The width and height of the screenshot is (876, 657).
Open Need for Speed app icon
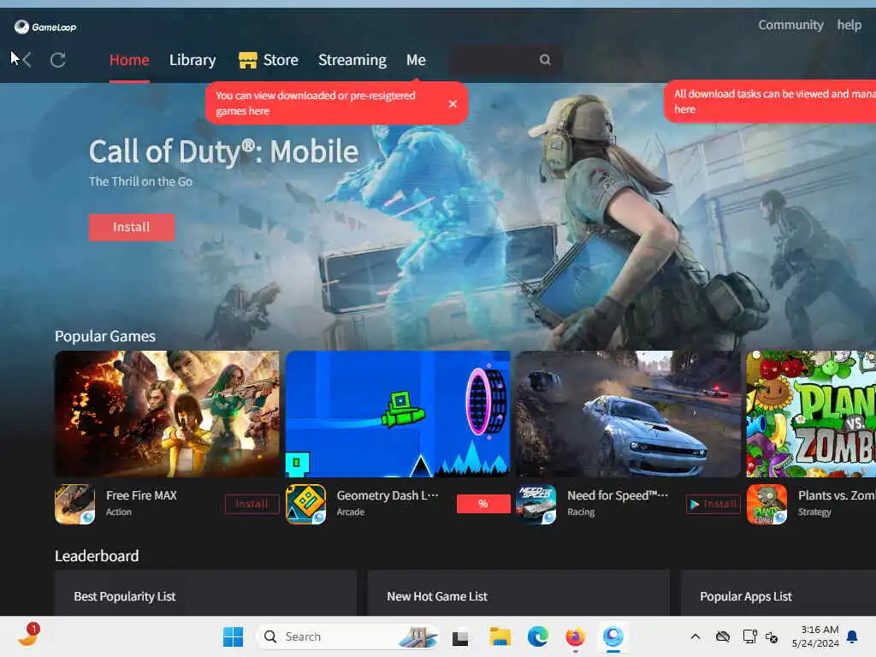536,504
